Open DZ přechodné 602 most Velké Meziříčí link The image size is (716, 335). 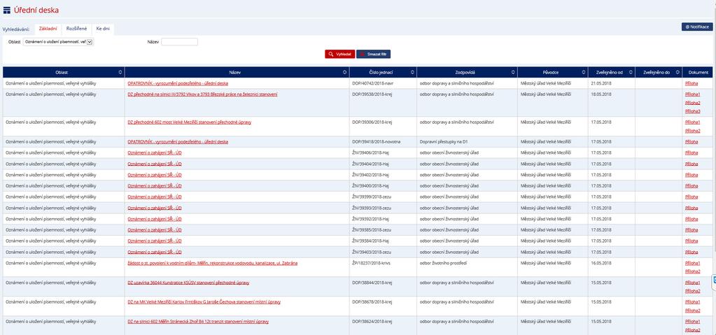[189, 122]
